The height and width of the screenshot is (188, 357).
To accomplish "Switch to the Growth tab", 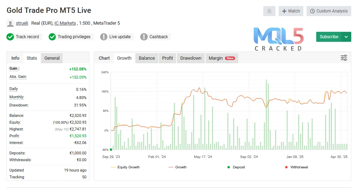I will [124, 58].
